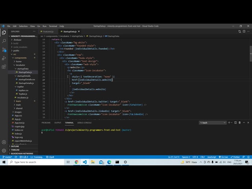Split the terminal panel

click(235, 122)
